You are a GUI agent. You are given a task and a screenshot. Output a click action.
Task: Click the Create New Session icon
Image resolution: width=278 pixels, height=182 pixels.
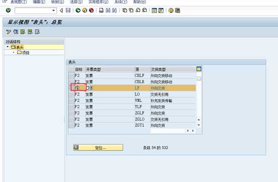point(154,11)
